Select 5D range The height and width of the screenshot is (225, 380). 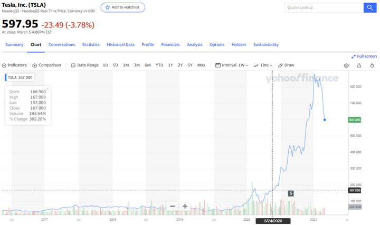tap(116, 65)
